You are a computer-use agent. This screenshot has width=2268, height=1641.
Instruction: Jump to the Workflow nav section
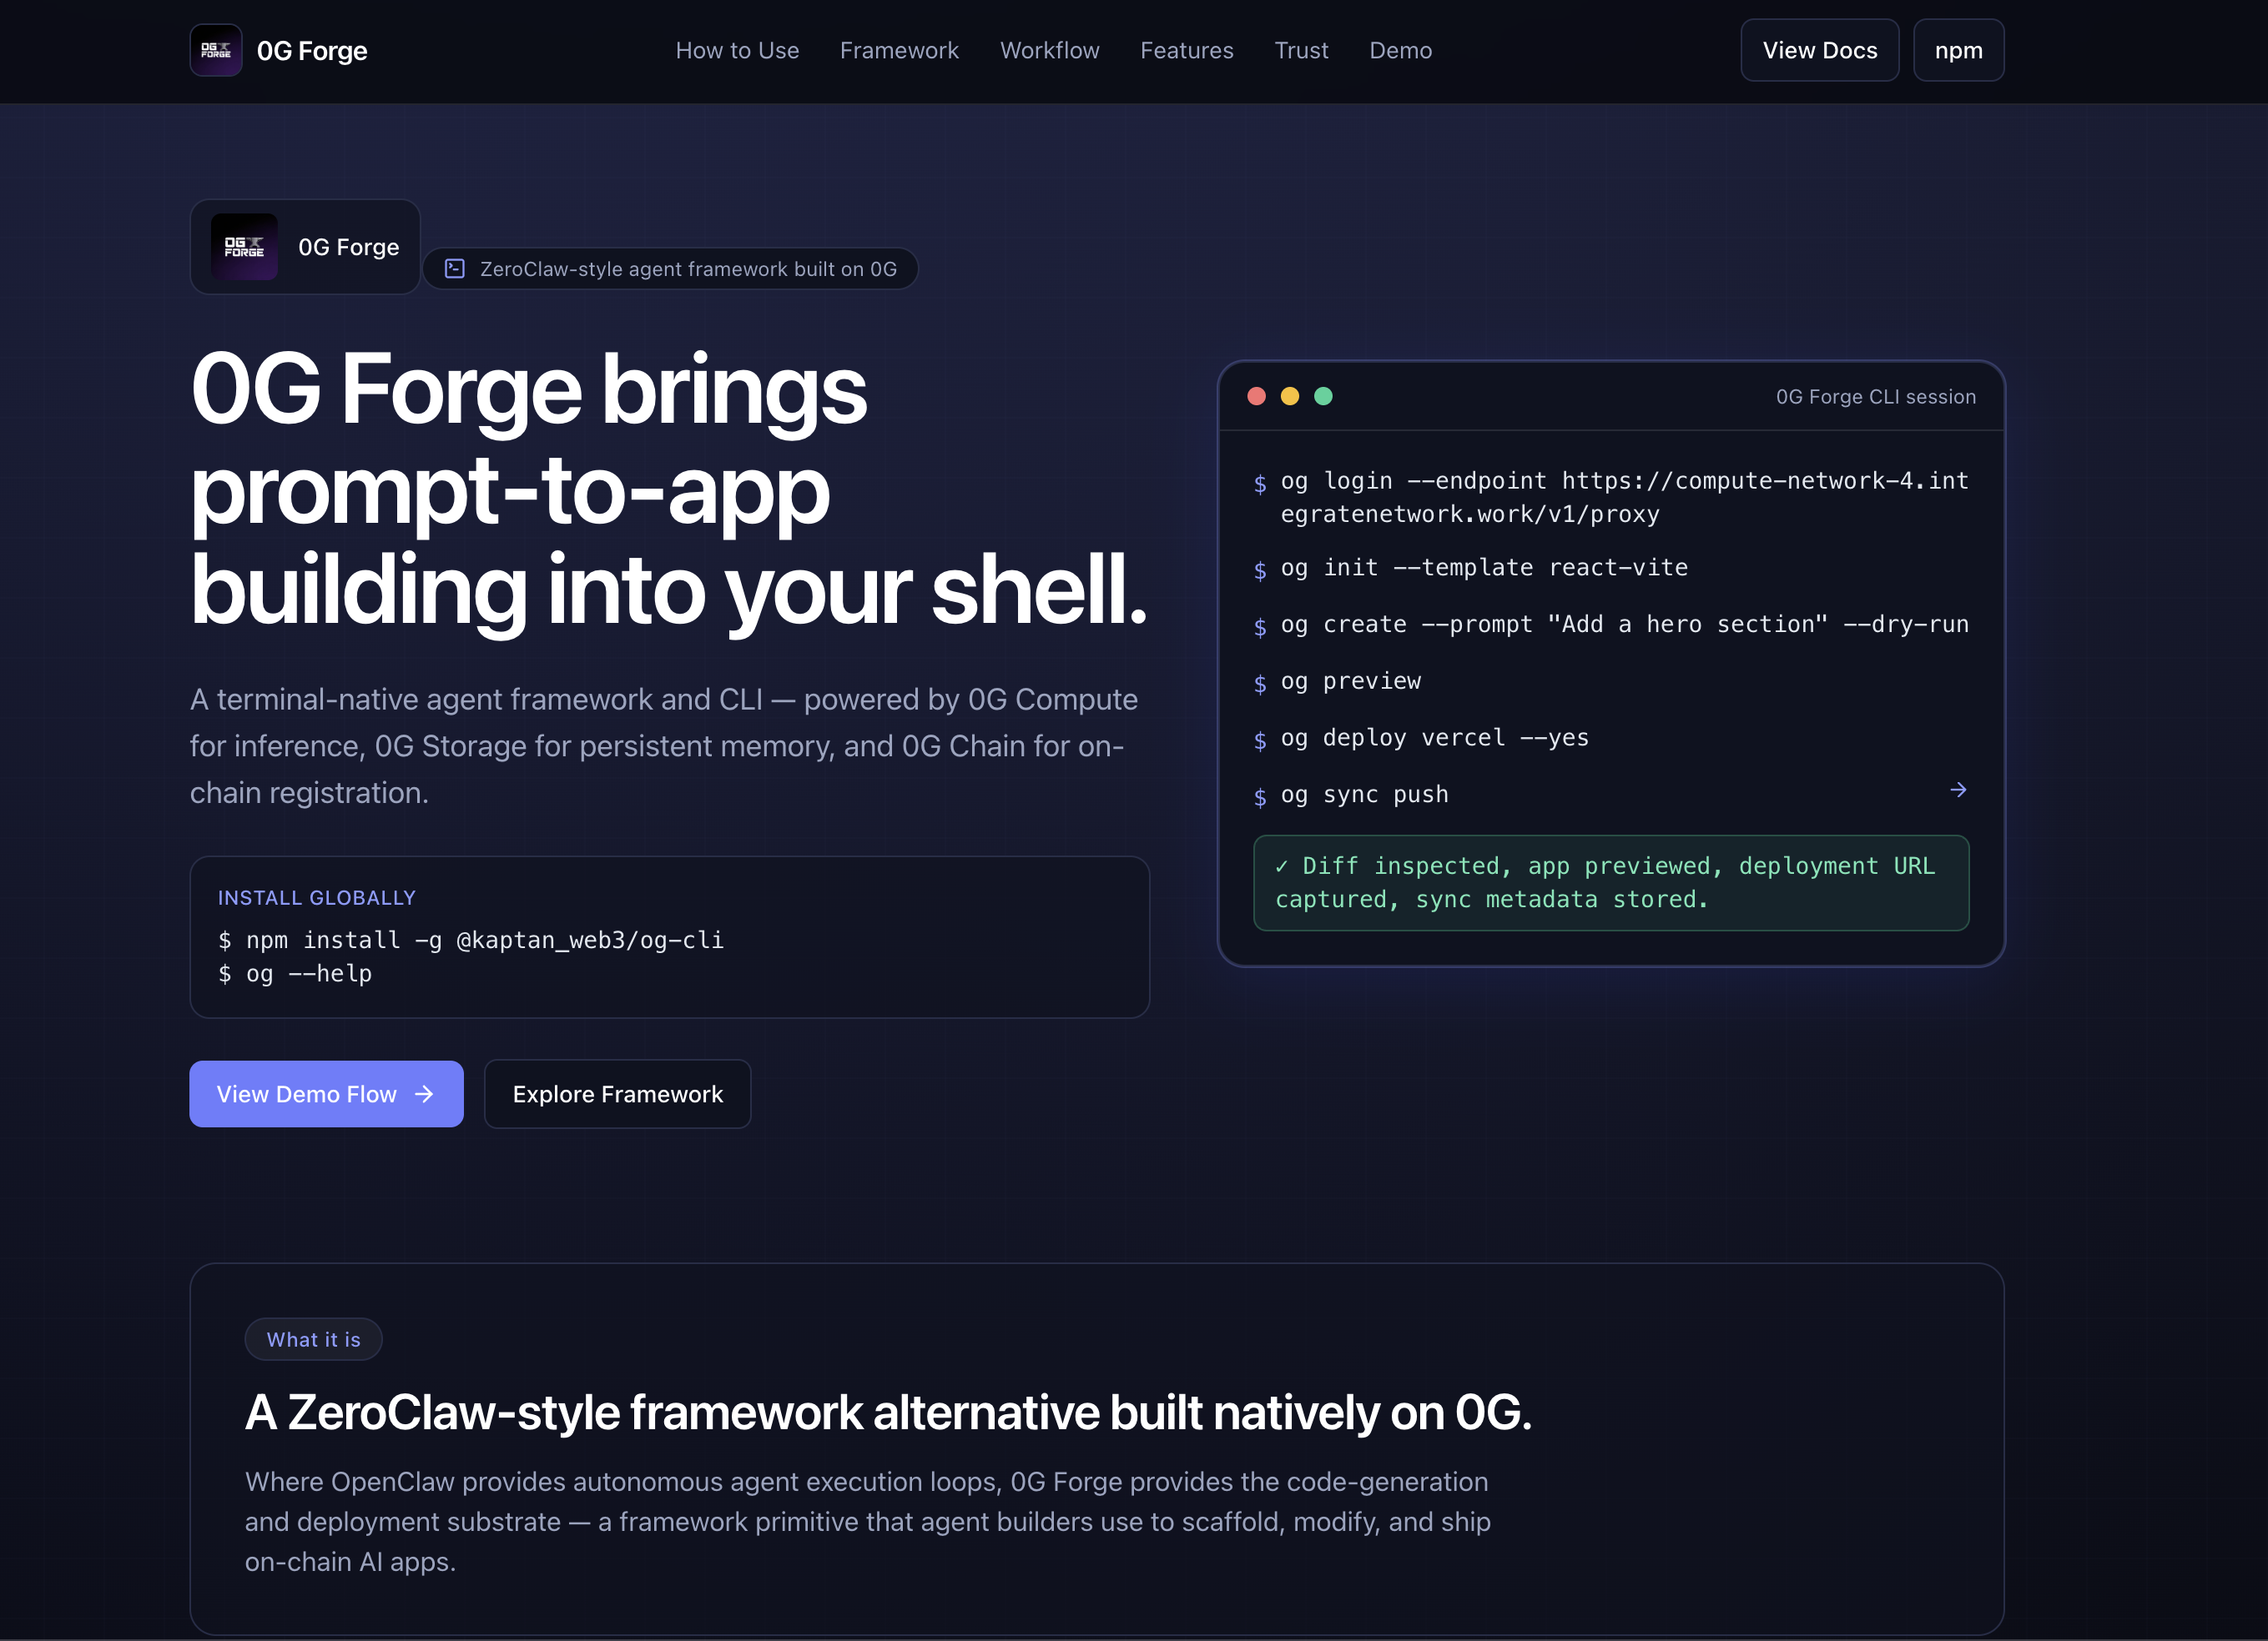click(x=1049, y=50)
